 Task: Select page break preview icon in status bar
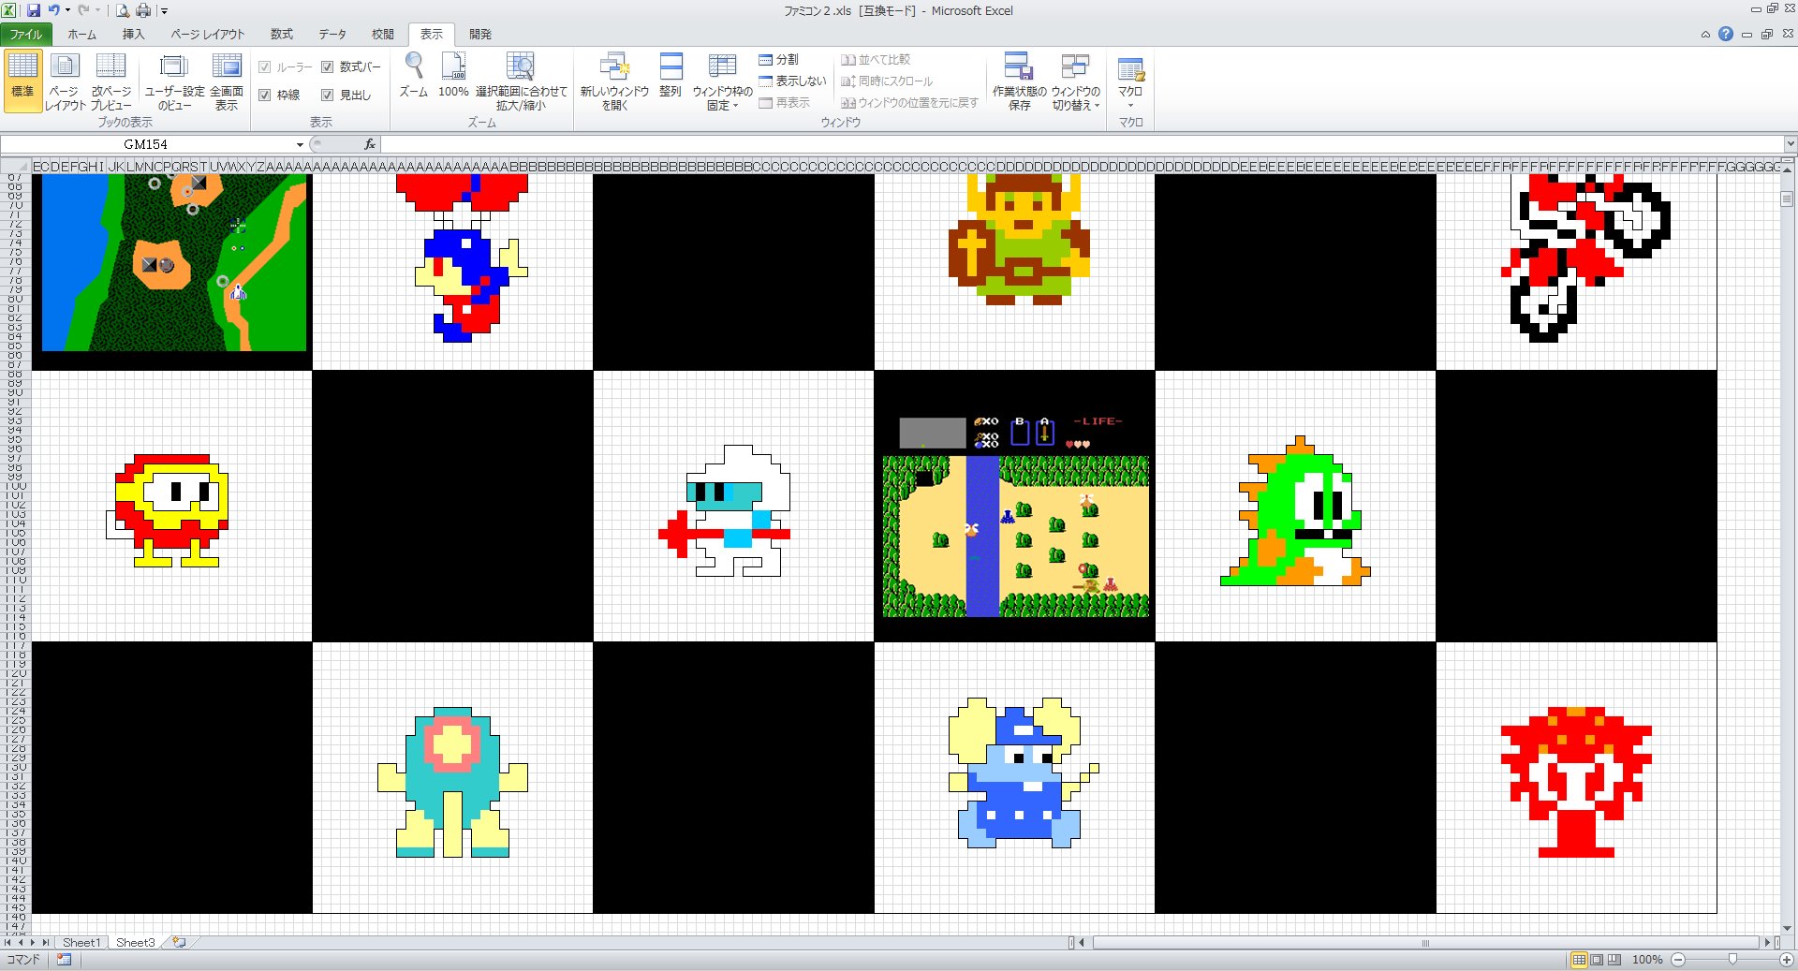(1614, 960)
